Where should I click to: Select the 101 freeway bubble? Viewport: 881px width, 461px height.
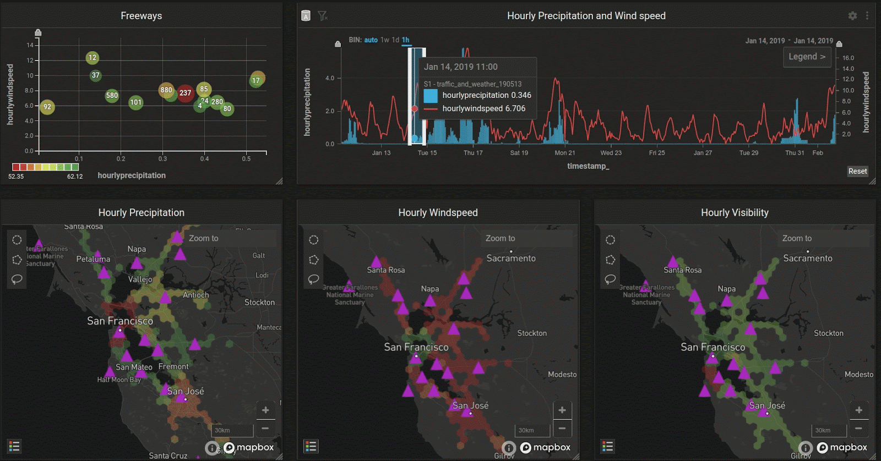click(135, 102)
